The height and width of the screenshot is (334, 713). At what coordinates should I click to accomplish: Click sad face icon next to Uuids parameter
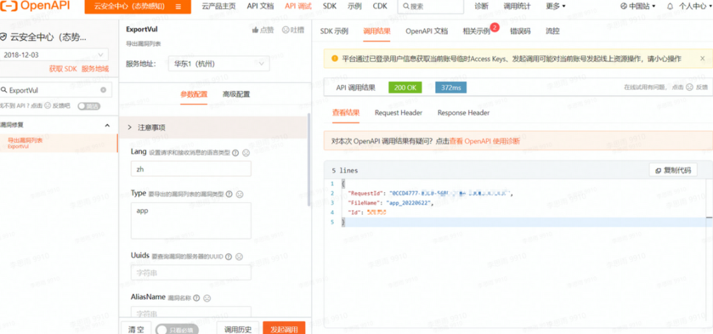point(239,257)
